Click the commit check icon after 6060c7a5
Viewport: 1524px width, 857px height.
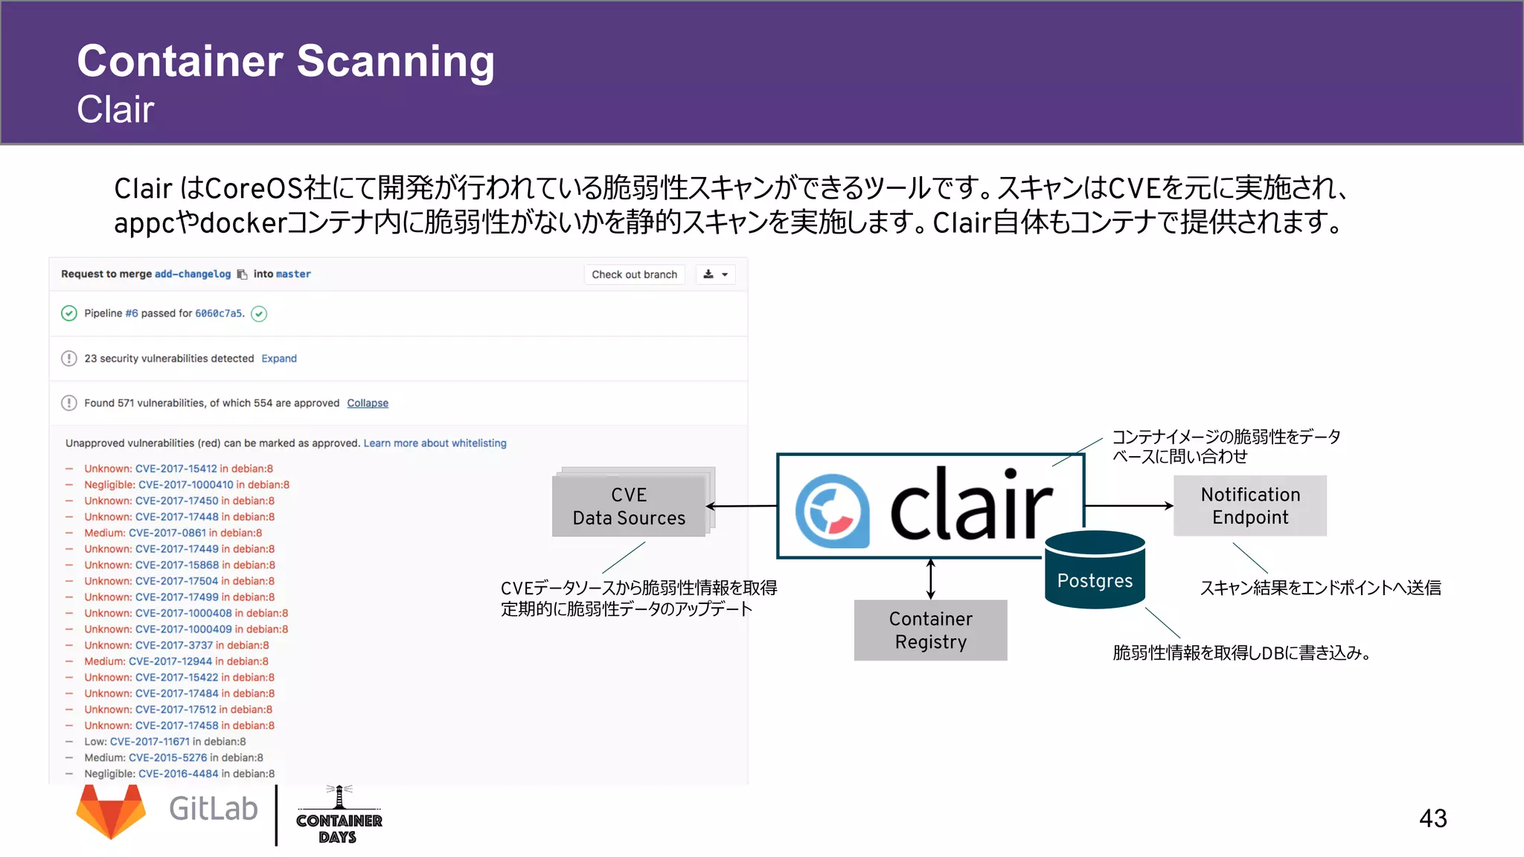(x=259, y=314)
